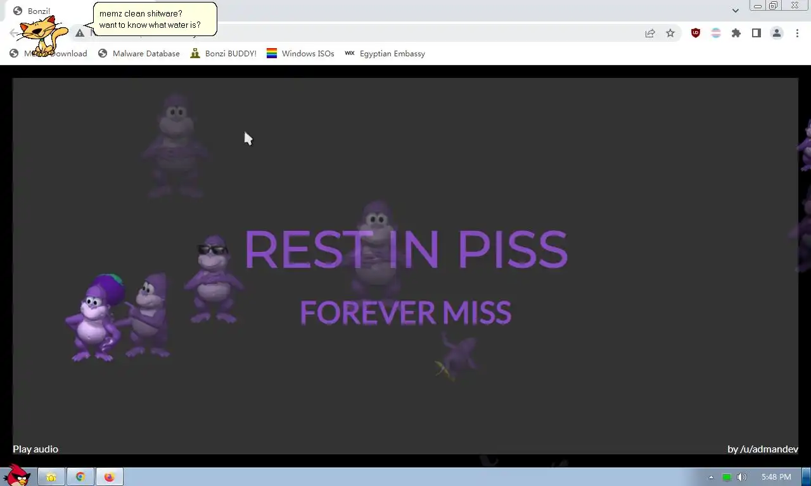Image resolution: width=811 pixels, height=486 pixels.
Task: Open the Windows ISOs bookmark
Action: tap(300, 54)
